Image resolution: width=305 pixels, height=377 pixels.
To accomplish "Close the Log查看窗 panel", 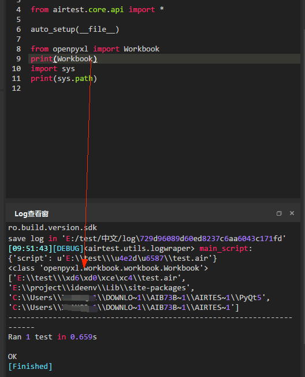I will (x=292, y=213).
